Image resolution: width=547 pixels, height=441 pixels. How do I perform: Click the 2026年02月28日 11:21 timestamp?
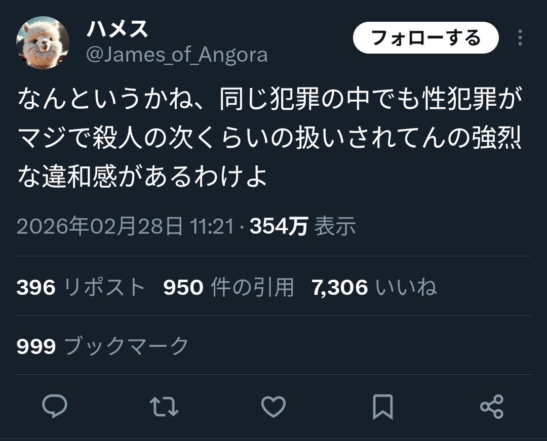pos(125,226)
